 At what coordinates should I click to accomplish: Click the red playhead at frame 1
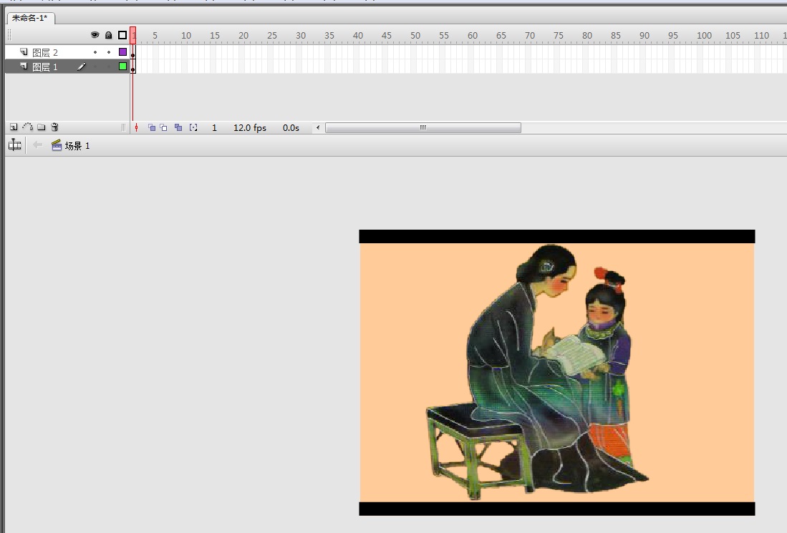[133, 35]
